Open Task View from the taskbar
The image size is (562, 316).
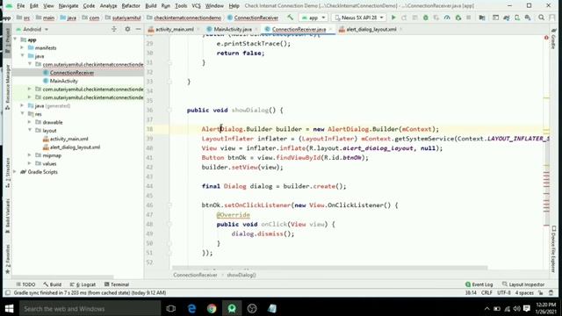point(171,308)
